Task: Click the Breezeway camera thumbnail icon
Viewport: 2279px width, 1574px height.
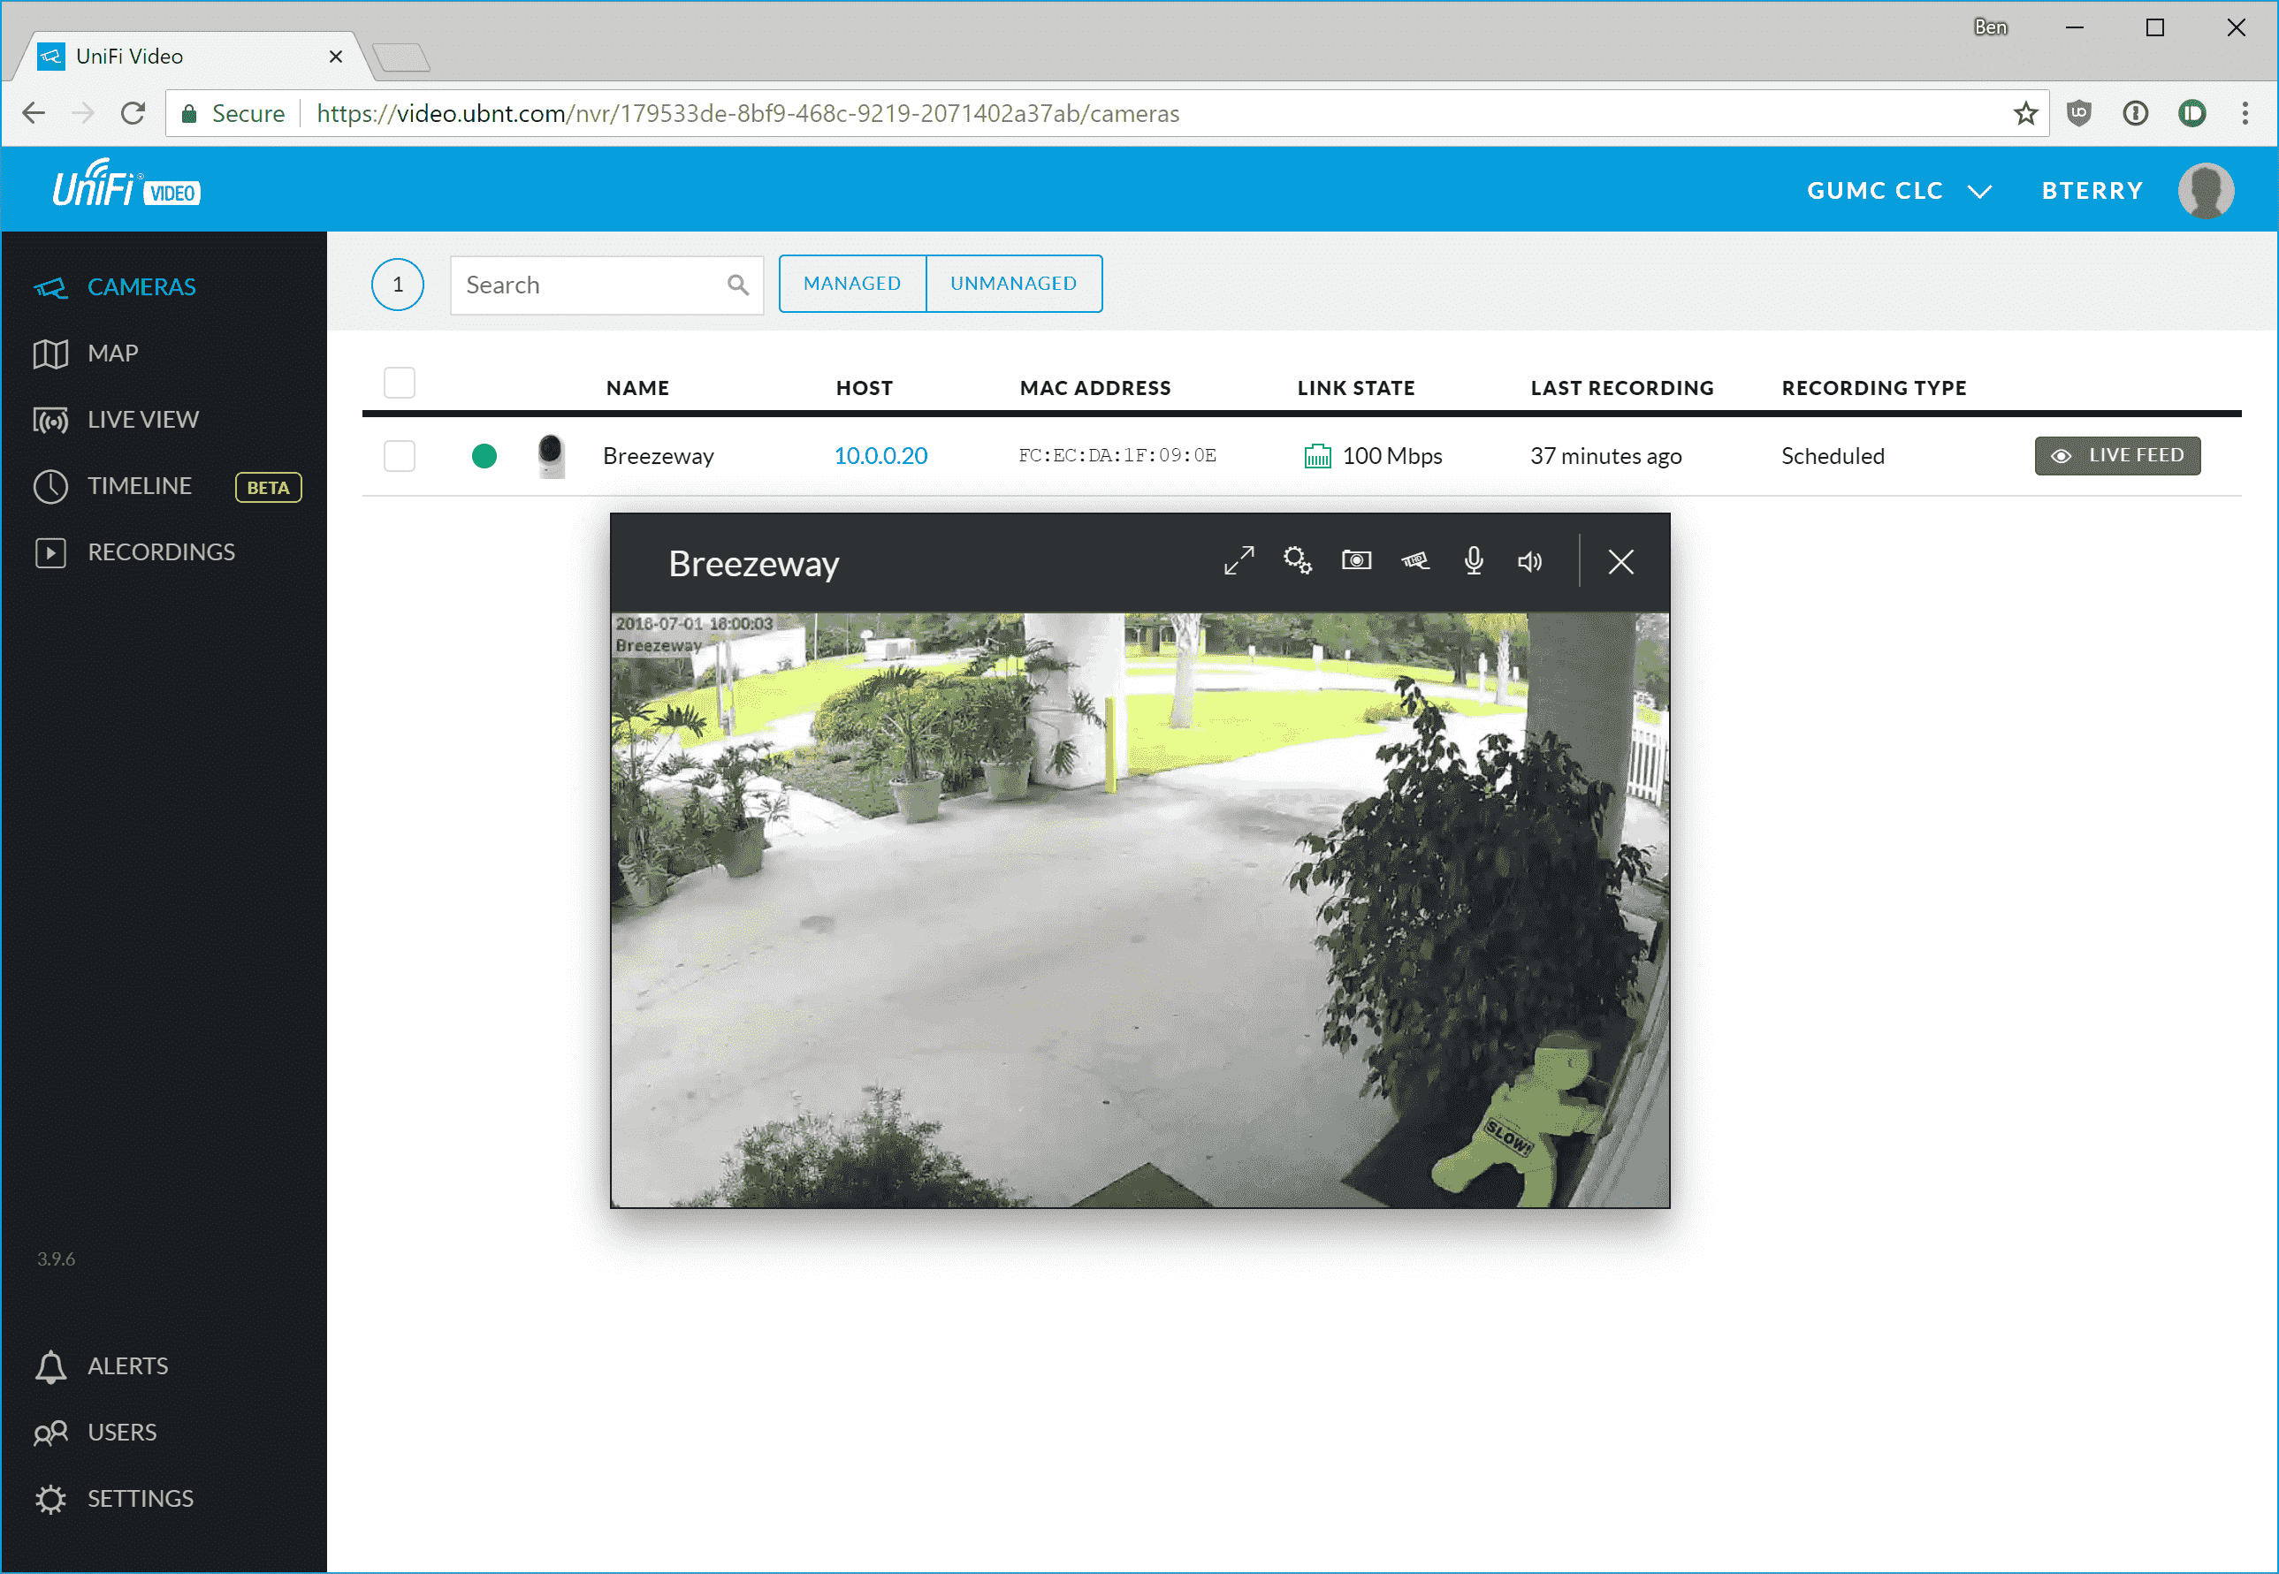Action: tap(551, 456)
